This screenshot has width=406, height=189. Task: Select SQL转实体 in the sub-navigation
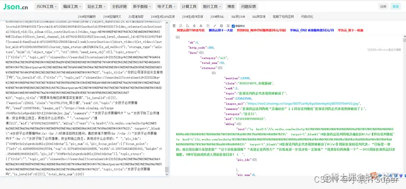click(259, 17)
